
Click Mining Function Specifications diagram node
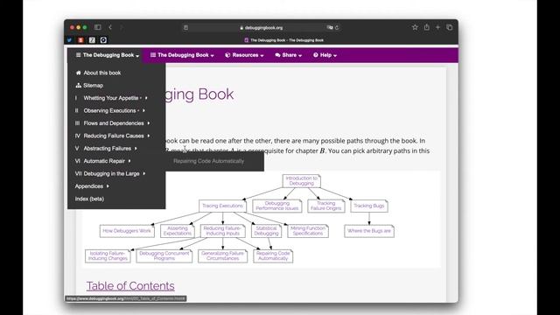(308, 231)
